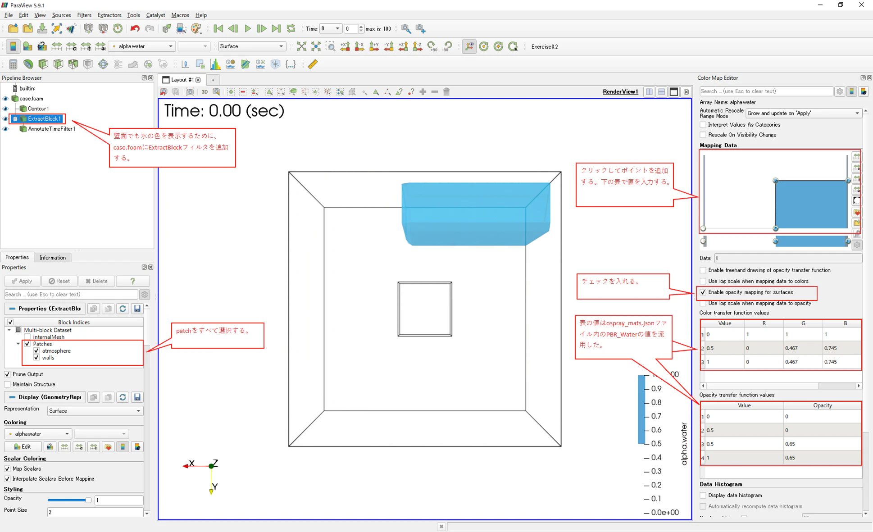
Task: Select the Layout #1 tab
Action: click(x=182, y=80)
